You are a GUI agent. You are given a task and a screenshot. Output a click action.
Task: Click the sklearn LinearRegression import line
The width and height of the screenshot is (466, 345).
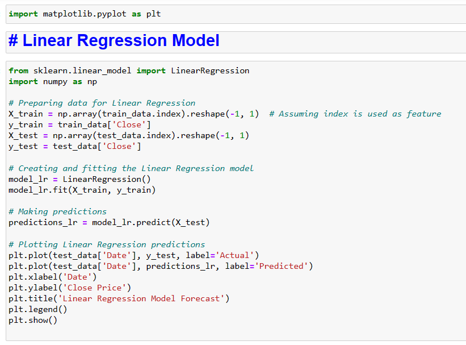tap(129, 70)
